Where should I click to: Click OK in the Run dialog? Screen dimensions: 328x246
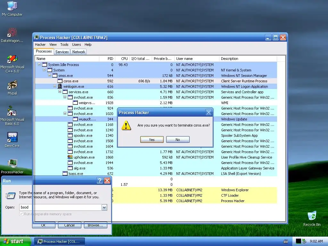coord(44,225)
